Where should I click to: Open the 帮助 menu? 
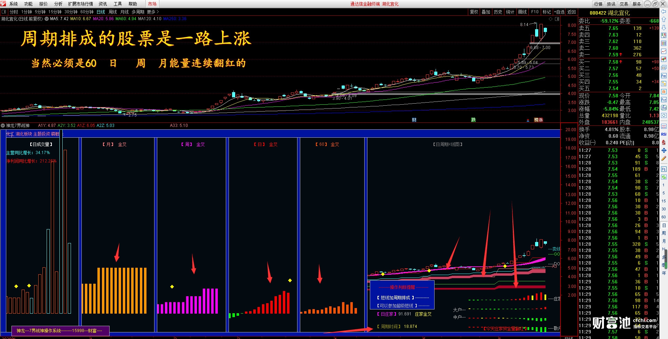point(133,4)
